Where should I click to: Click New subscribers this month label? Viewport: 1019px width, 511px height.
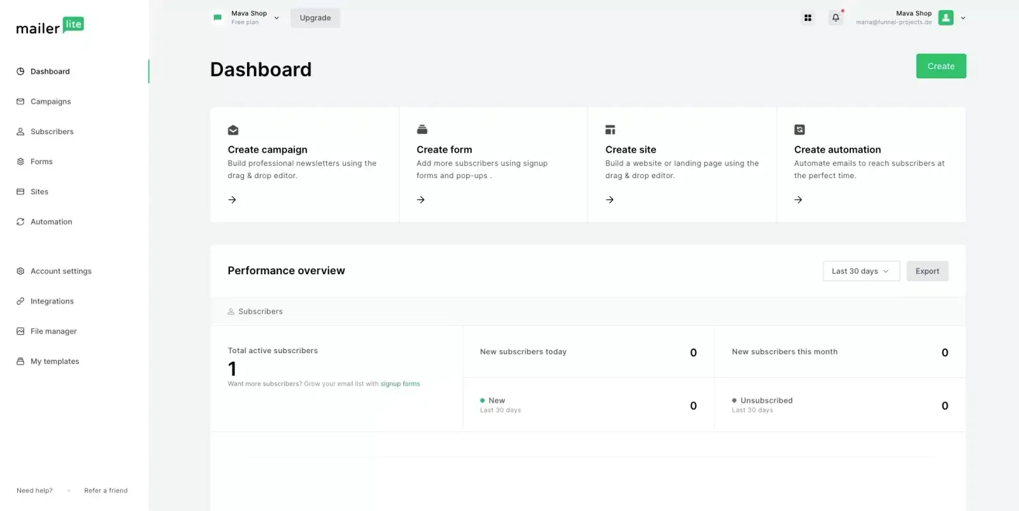[785, 352]
